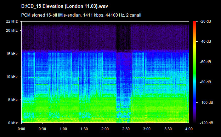Viewport: 221px width, 137px height.
Task: Click the 10 kHz frequency axis label
Action: 12,77
